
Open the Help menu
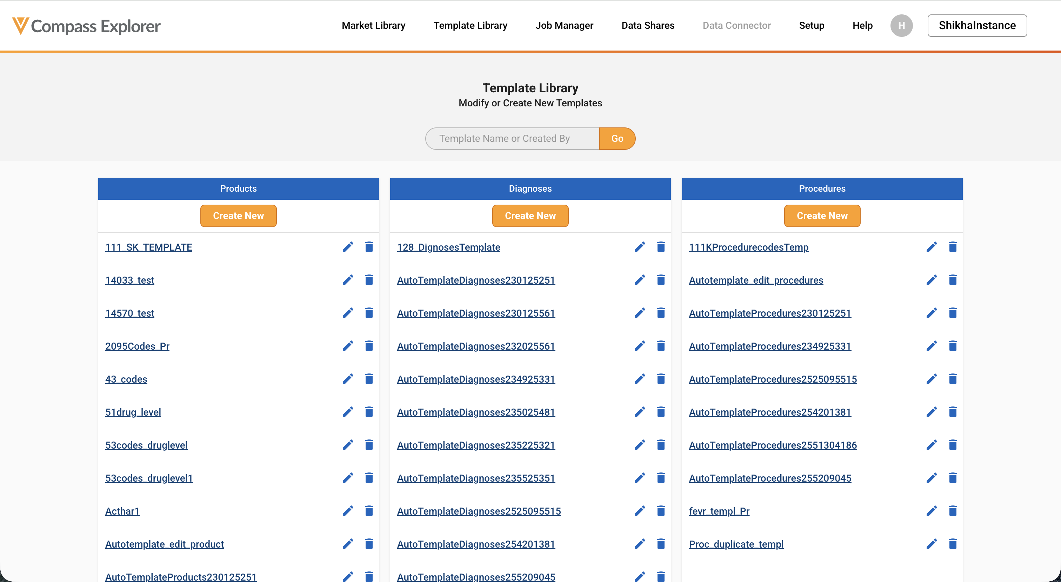click(862, 26)
